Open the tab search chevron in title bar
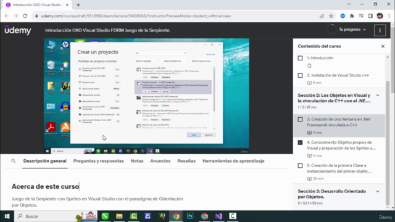The width and height of the screenshot is (395, 222). pos(349,4)
